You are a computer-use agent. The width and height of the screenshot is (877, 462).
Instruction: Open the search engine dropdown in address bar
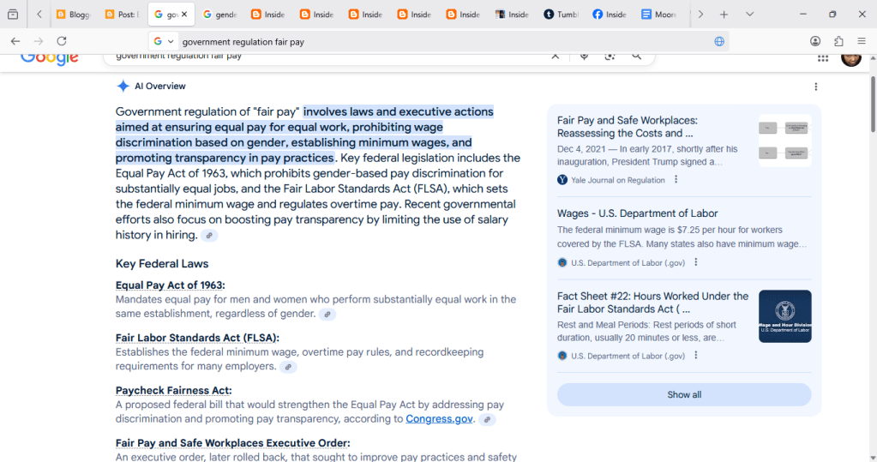point(164,41)
